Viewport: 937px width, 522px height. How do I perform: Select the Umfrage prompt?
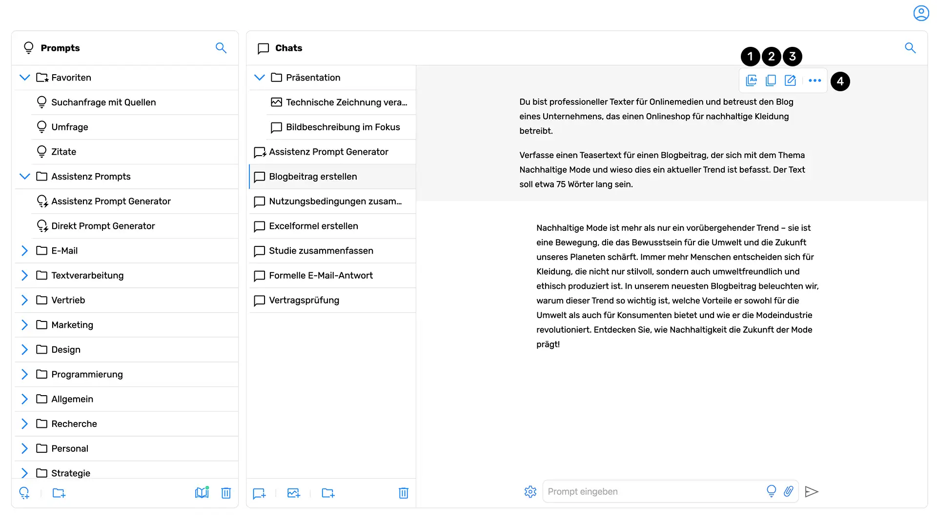pos(135,127)
